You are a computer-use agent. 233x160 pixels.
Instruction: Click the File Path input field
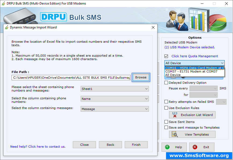(71, 78)
